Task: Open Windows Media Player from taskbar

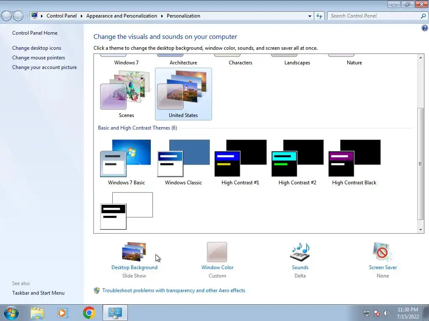Action: click(62, 313)
